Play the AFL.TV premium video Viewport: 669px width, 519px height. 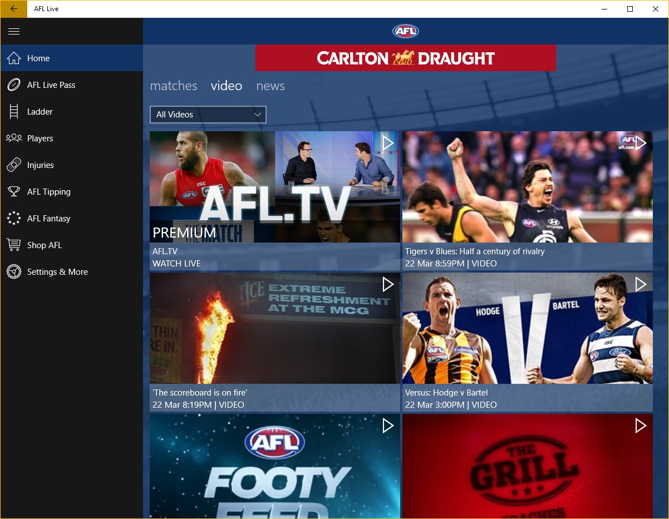click(x=388, y=143)
